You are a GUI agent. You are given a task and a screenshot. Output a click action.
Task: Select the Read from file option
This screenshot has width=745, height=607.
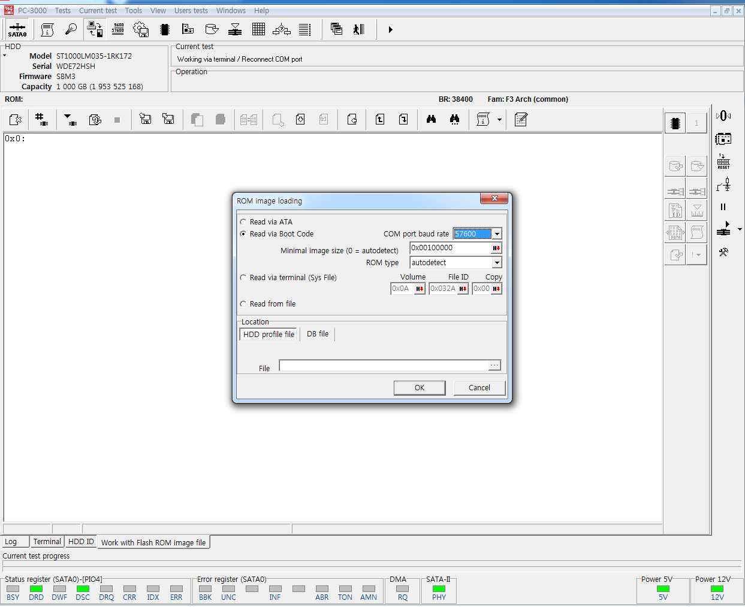point(243,304)
